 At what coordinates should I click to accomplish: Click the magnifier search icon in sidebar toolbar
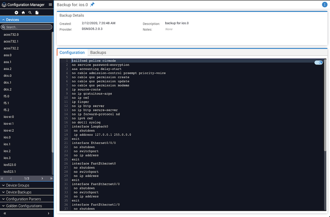coord(30,13)
